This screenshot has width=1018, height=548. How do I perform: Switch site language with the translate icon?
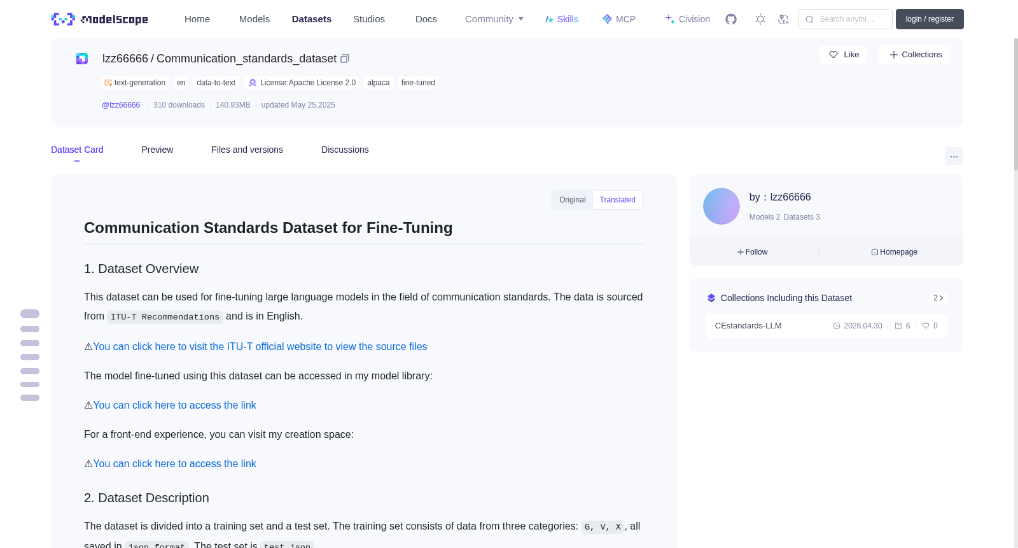tap(783, 19)
